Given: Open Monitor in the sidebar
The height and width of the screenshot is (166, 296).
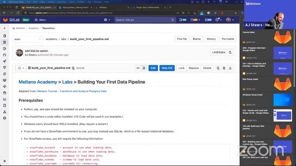Looking at the screenshot, I should (x=5, y=80).
